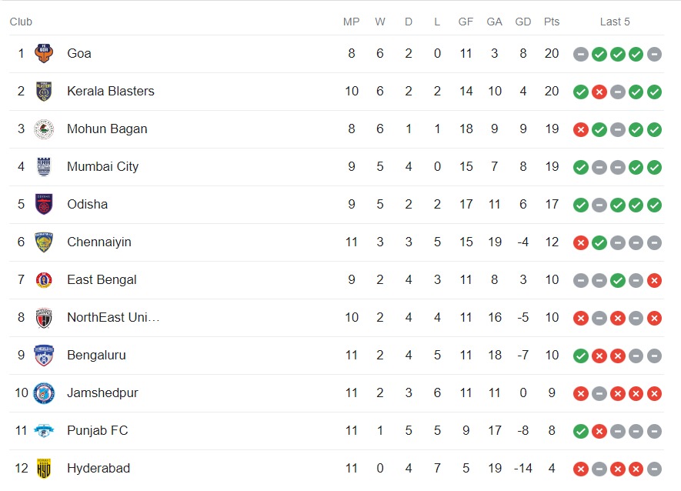The height and width of the screenshot is (491, 681).
Task: Click the Jamshedpur club crest
Action: click(x=44, y=393)
